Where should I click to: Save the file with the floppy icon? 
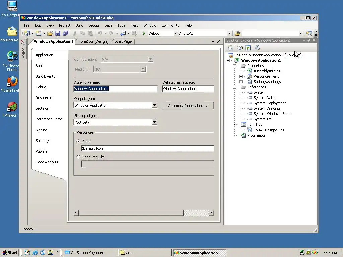58,33
